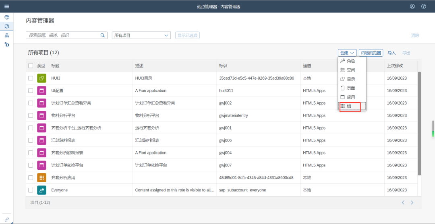This screenshot has height=224, width=435.
Task: Choose 空间 from the create menu
Action: [352, 70]
